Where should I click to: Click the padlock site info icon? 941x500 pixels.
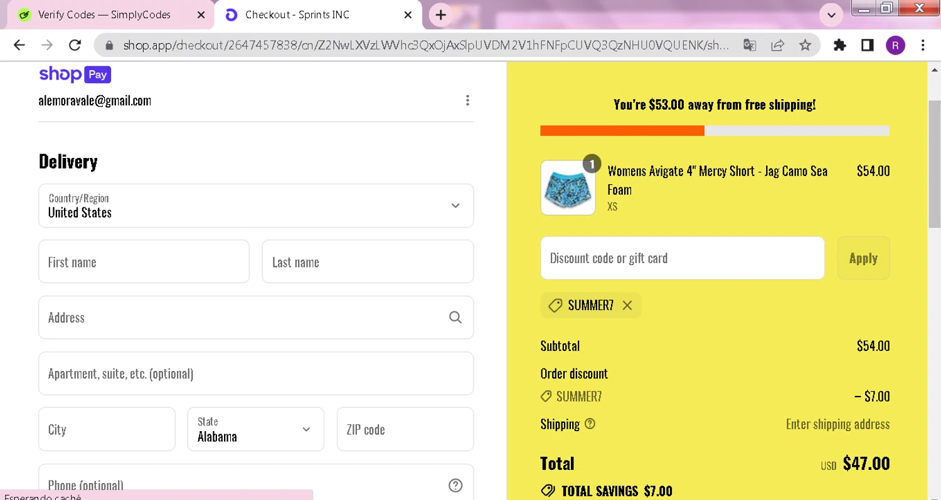click(109, 45)
